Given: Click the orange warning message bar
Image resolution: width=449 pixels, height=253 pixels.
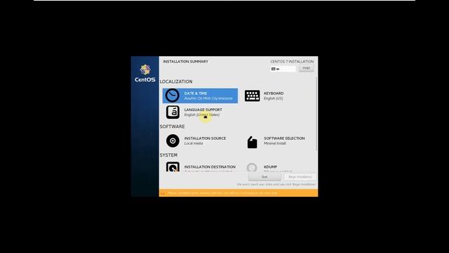Looking at the screenshot, I should click(239, 193).
